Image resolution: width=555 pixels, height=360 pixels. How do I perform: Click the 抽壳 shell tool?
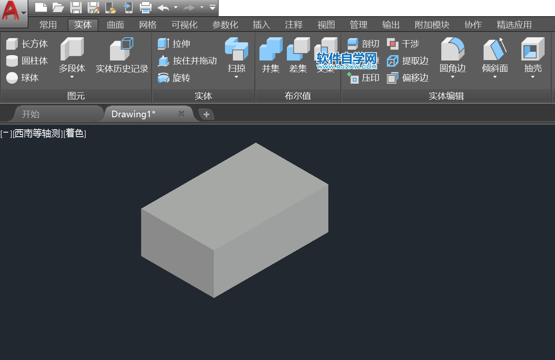(533, 55)
